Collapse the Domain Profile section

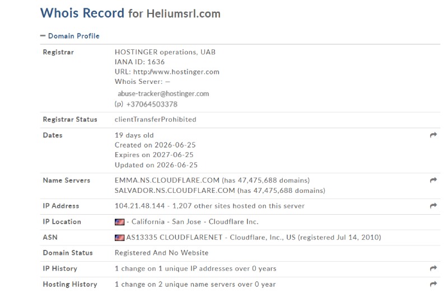[x=70, y=36]
